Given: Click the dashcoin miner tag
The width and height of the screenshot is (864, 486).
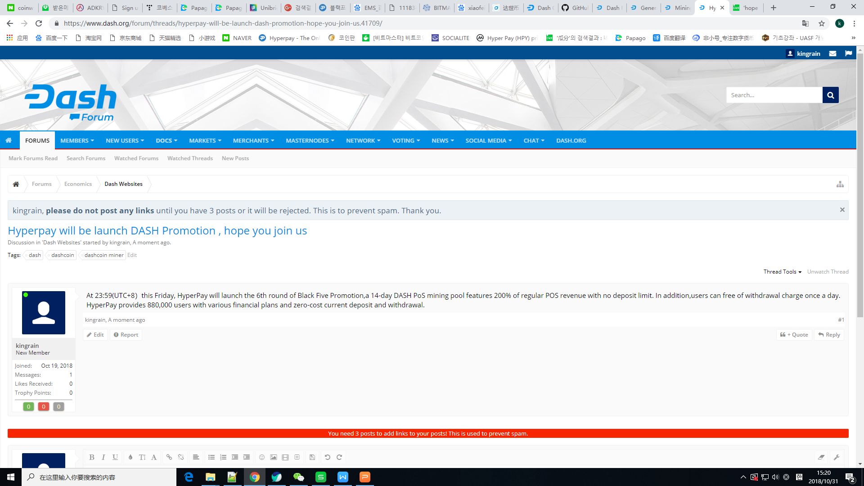Looking at the screenshot, I should click(103, 255).
